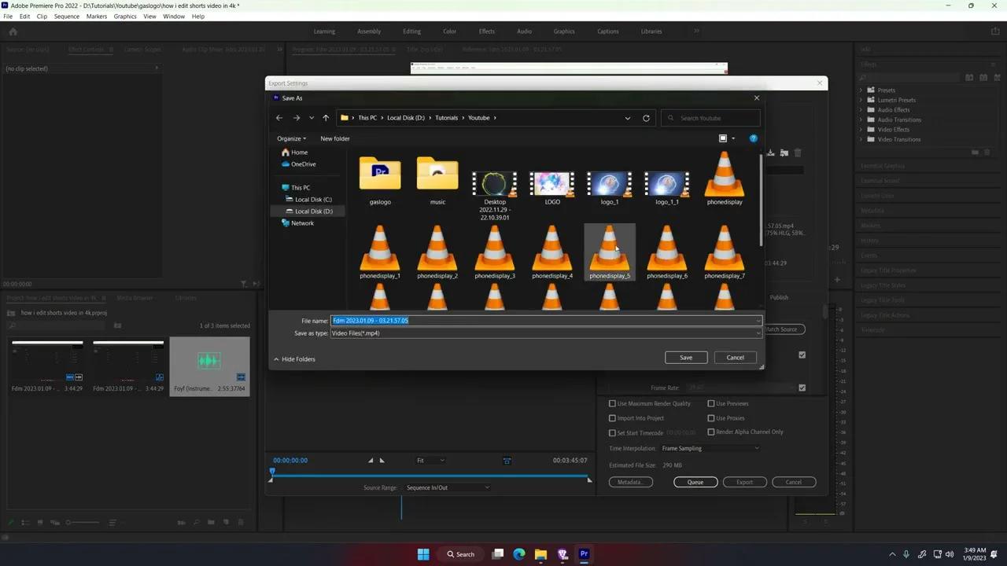The width and height of the screenshot is (1007, 566).
Task: Enable Render Alpha Channel Only
Action: pos(711,432)
